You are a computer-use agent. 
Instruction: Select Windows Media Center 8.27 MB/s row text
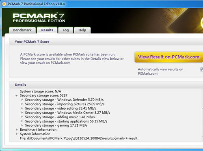(x=67, y=112)
